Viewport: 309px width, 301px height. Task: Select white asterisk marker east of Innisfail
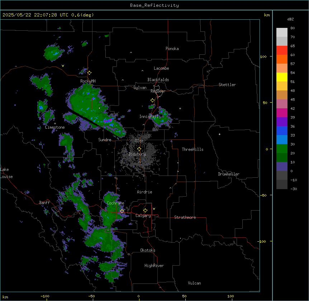(180, 108)
